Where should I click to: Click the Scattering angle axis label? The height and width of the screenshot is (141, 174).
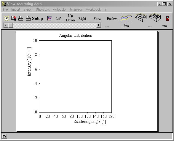[x=90, y=121]
